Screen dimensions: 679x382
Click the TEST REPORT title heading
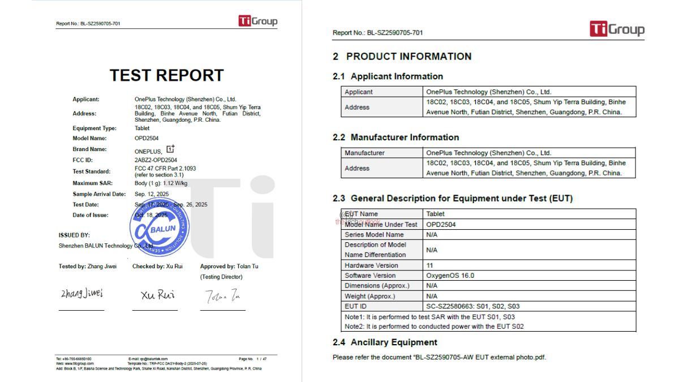166,75
